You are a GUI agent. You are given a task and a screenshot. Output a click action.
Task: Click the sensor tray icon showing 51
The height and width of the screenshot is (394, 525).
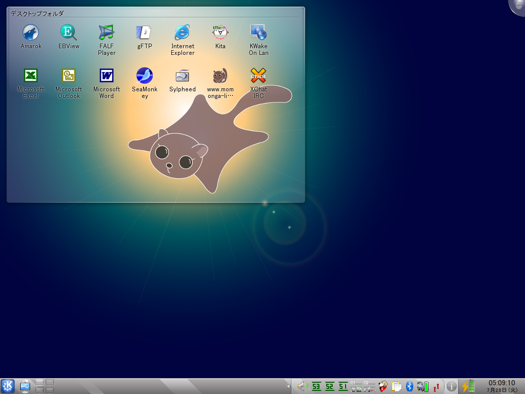pyautogui.click(x=343, y=387)
